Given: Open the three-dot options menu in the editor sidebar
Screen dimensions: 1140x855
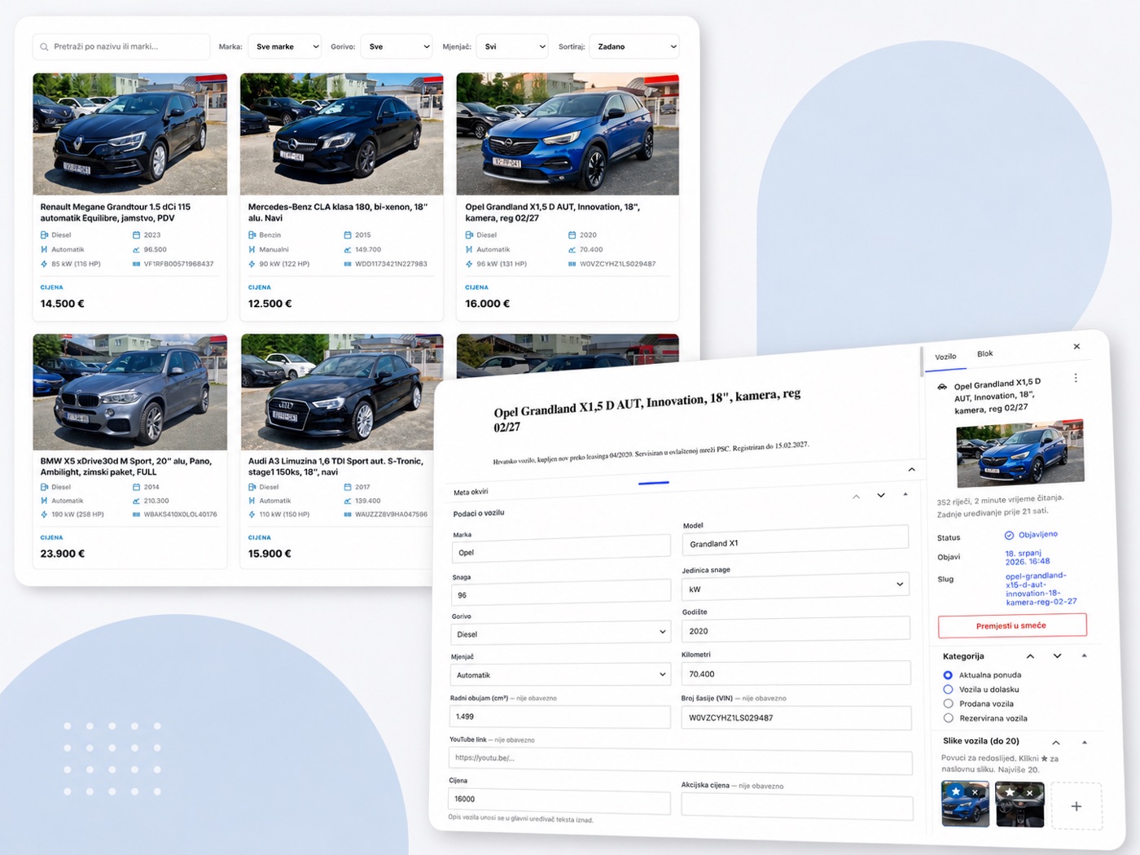Looking at the screenshot, I should [1076, 378].
